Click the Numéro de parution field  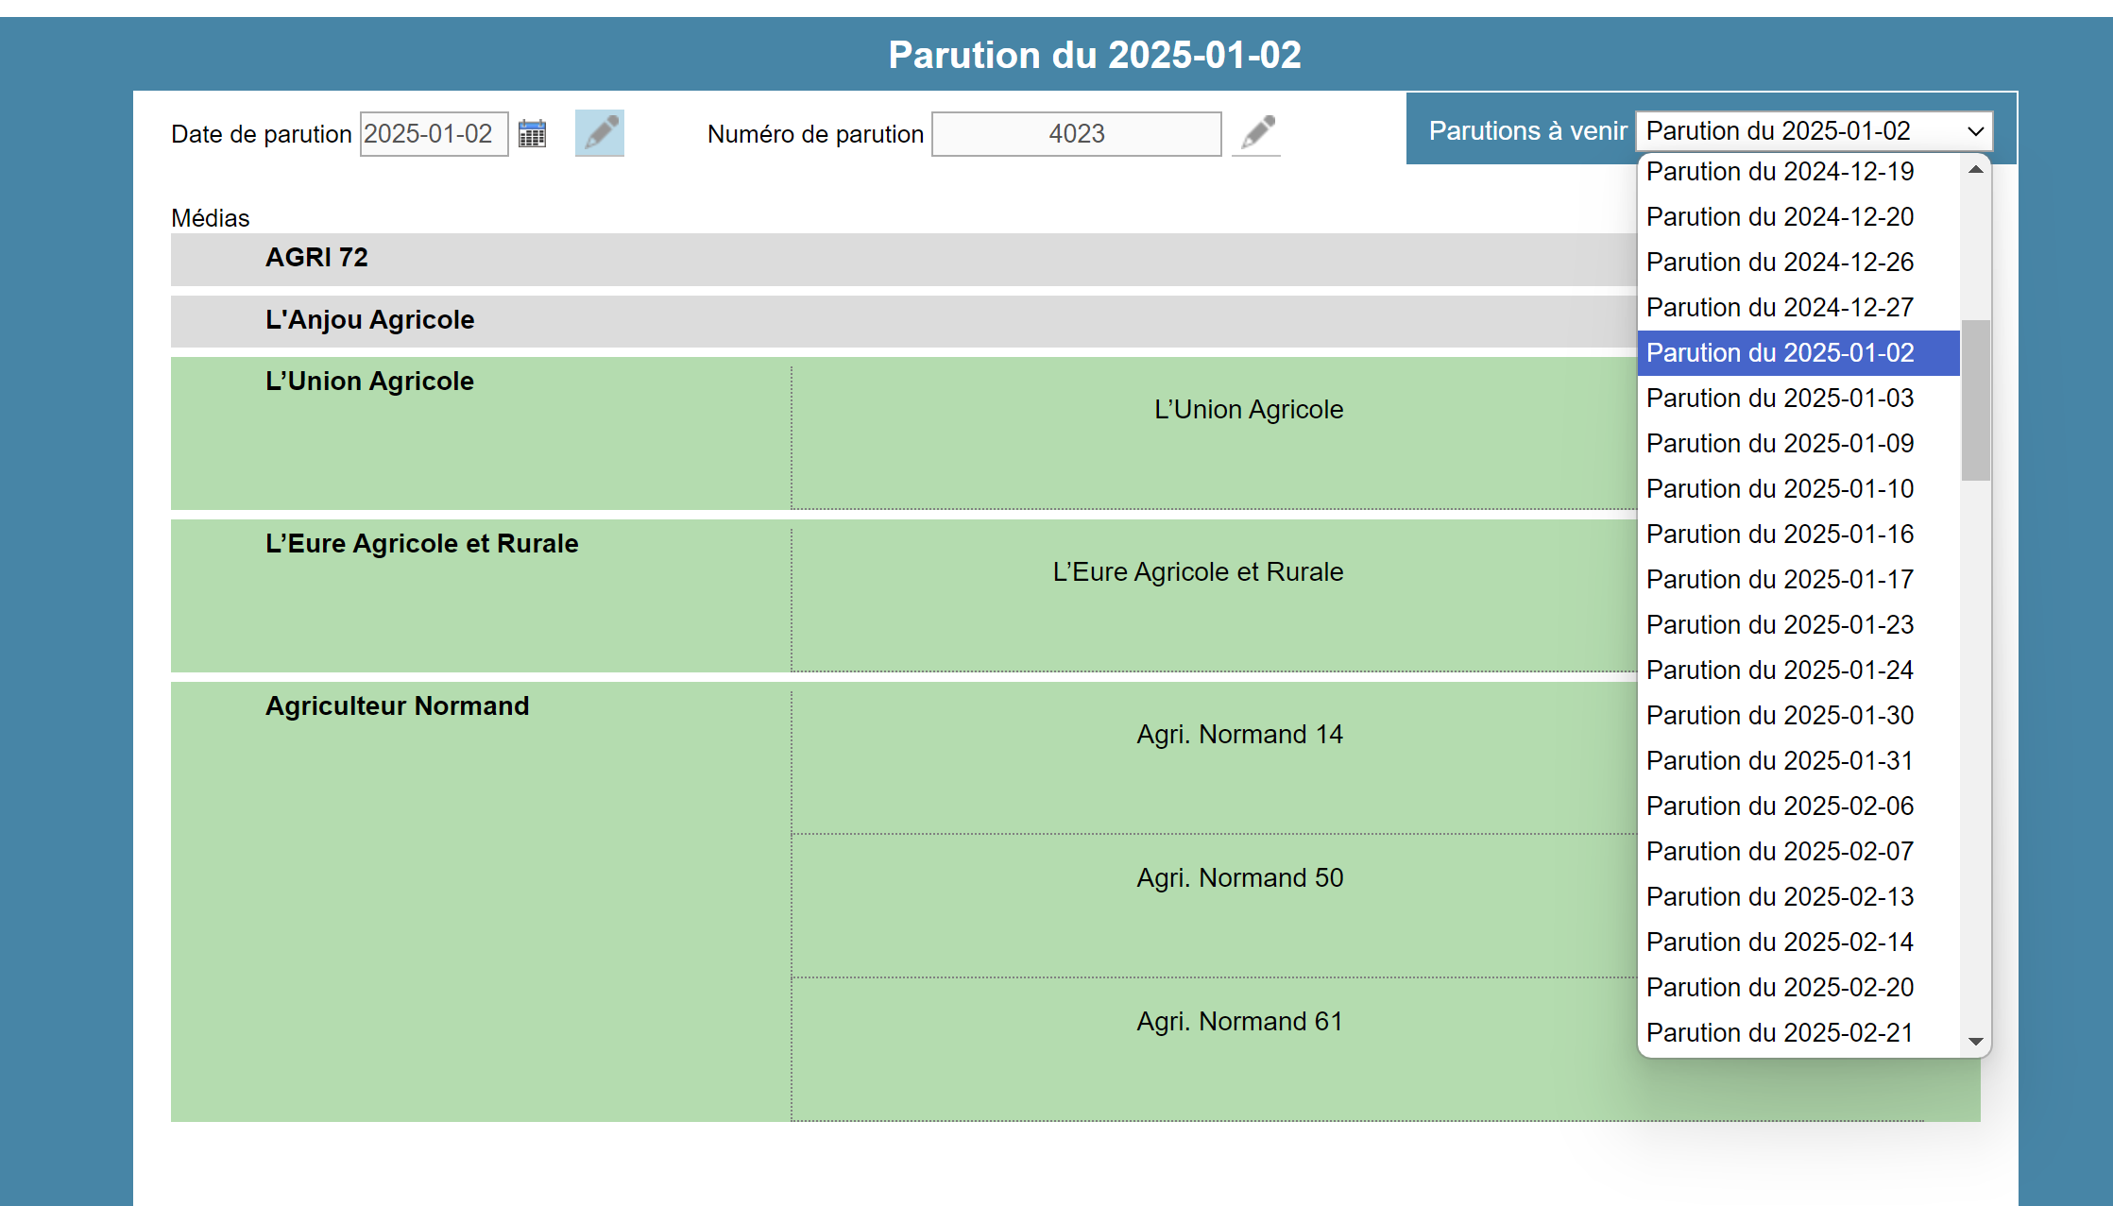1076,134
